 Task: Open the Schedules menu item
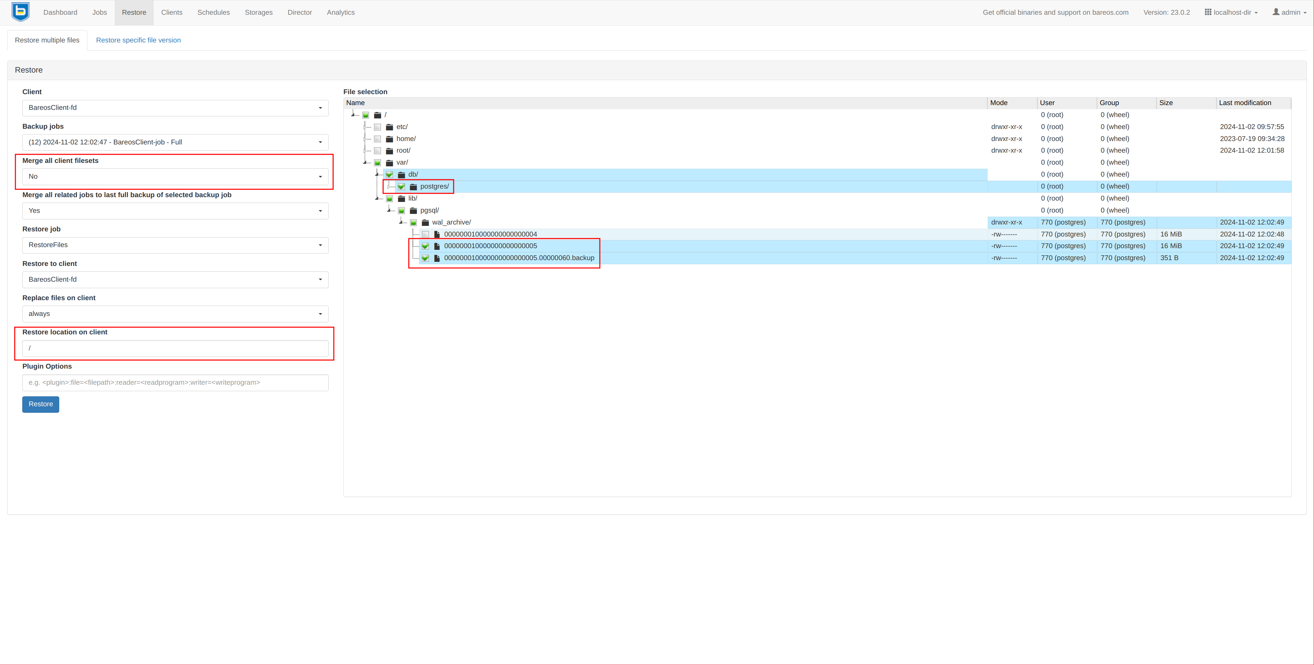(x=213, y=12)
